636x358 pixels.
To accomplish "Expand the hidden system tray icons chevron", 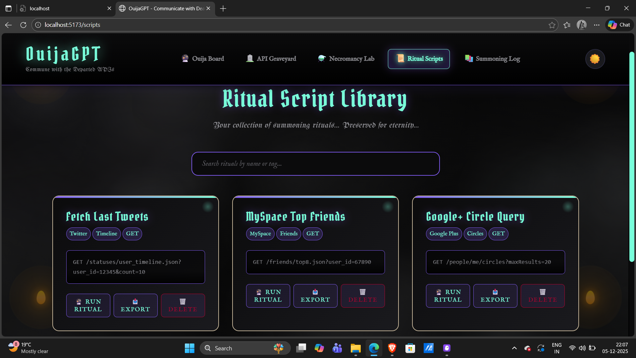I will [x=514, y=348].
